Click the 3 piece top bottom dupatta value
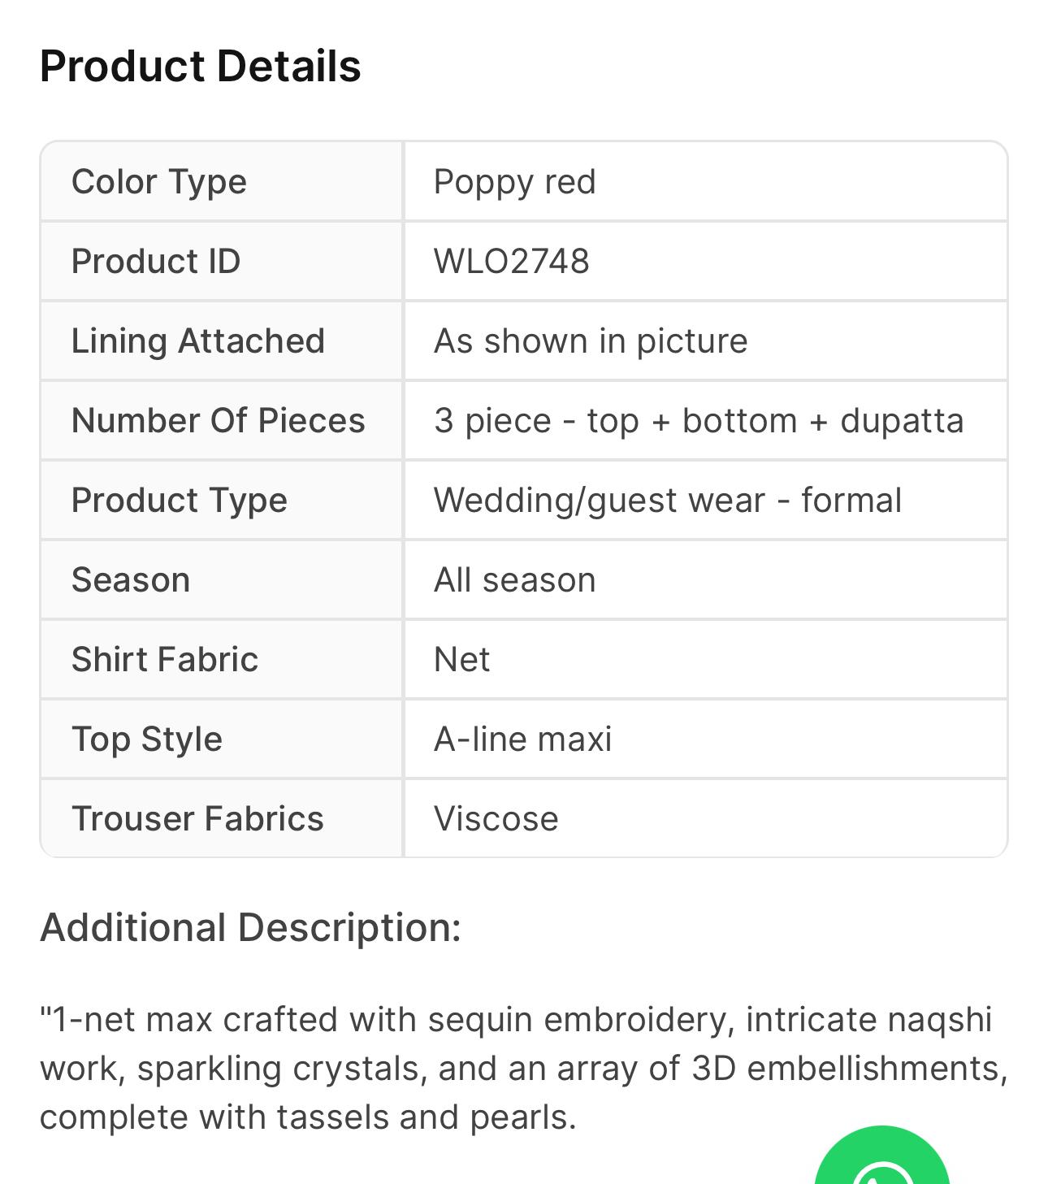Viewport: 1048px width, 1184px height. [698, 420]
